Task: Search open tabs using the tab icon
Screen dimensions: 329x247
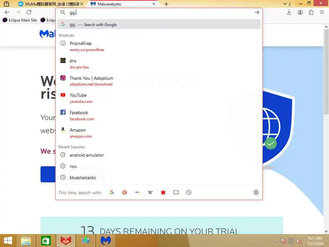Action: pos(176,192)
